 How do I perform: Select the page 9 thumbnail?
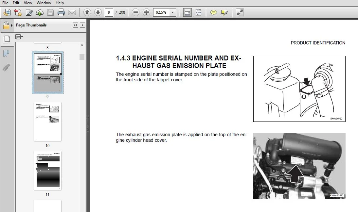tap(47, 72)
